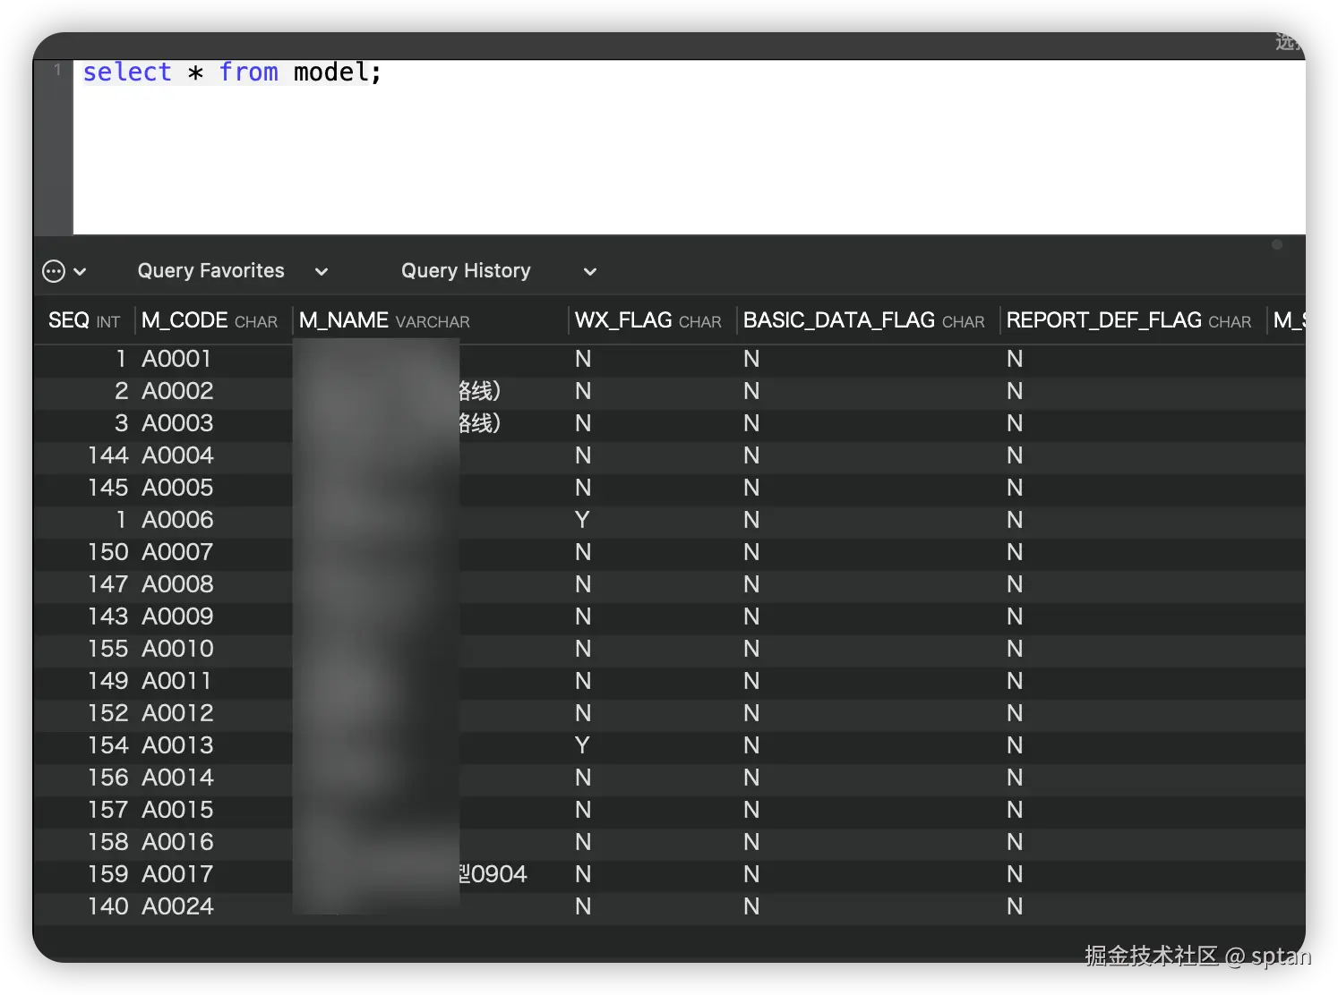Select the A0014 code cell
Image resolution: width=1338 pixels, height=995 pixels.
tap(177, 778)
